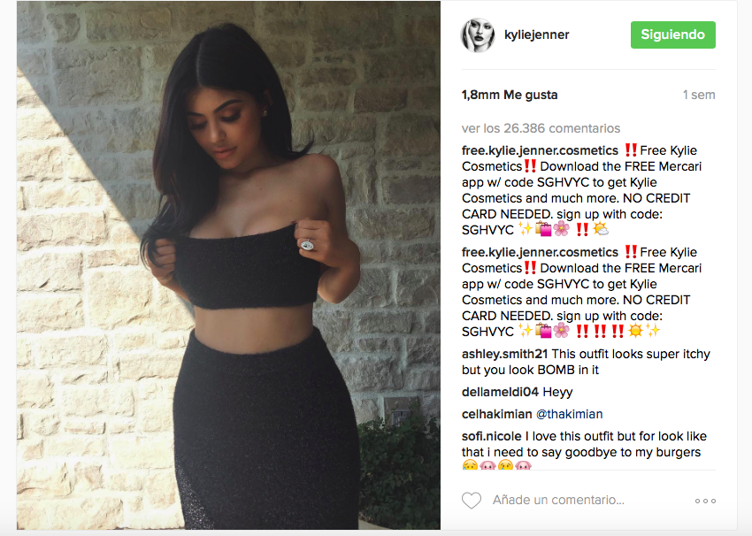
Task: Open second free.kylie.jenner.cosmetics commenter profile
Action: click(x=540, y=252)
